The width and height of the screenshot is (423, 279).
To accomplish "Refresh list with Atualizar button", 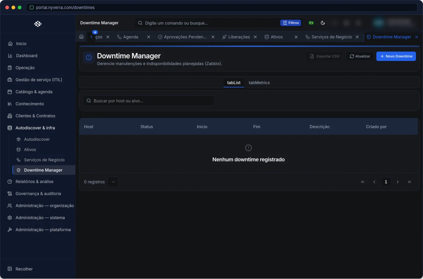I will [360, 56].
